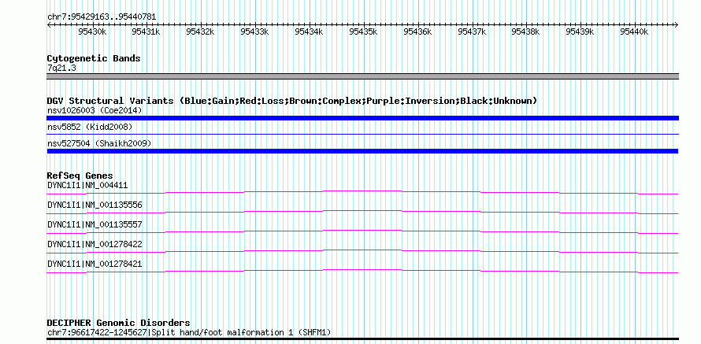Click the 95431k ruler tick label

click(x=146, y=31)
